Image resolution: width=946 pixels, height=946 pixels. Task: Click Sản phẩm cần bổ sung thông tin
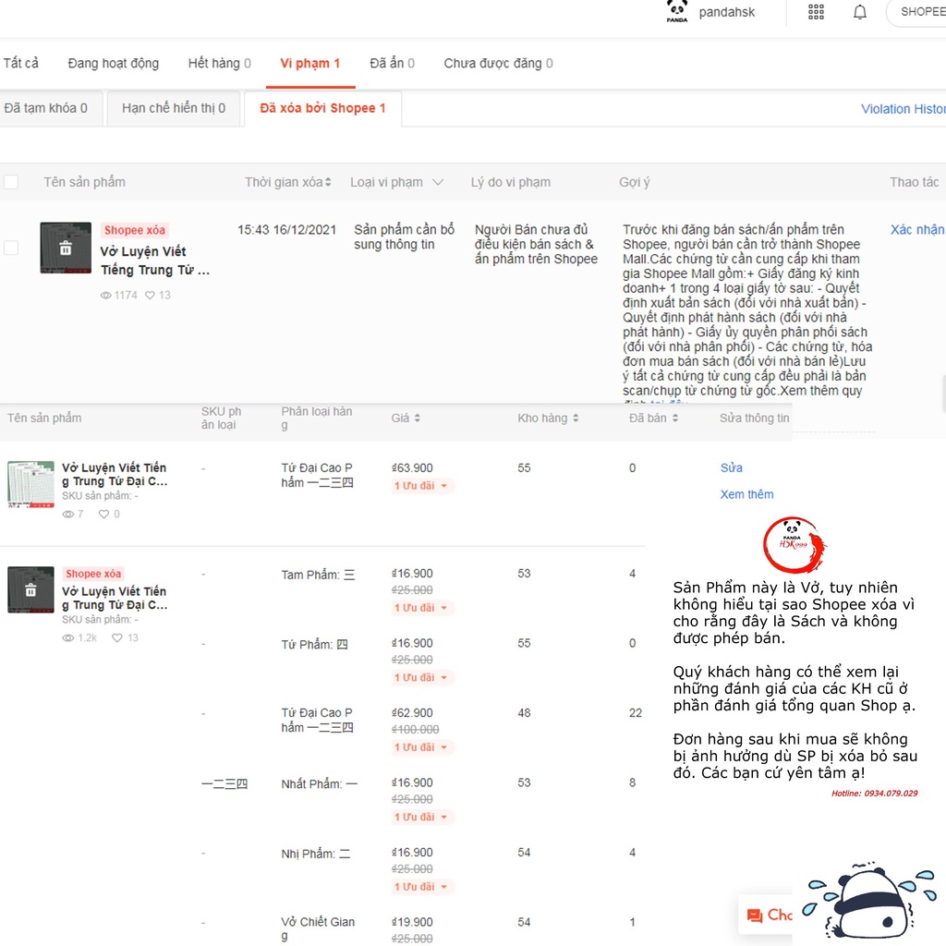tap(405, 236)
